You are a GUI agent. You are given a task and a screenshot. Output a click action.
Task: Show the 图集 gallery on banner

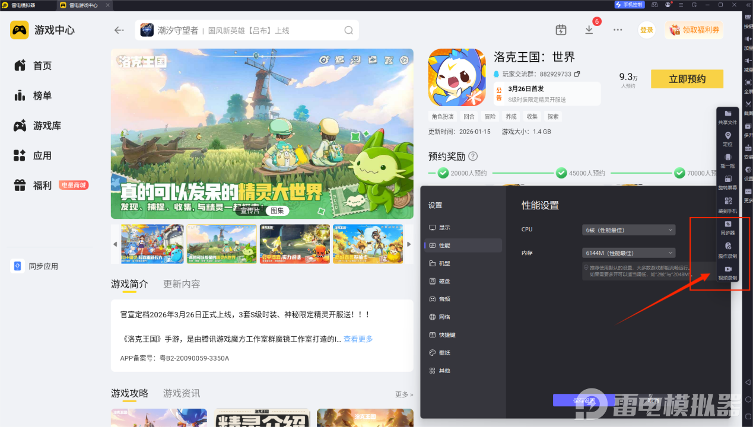(x=277, y=211)
